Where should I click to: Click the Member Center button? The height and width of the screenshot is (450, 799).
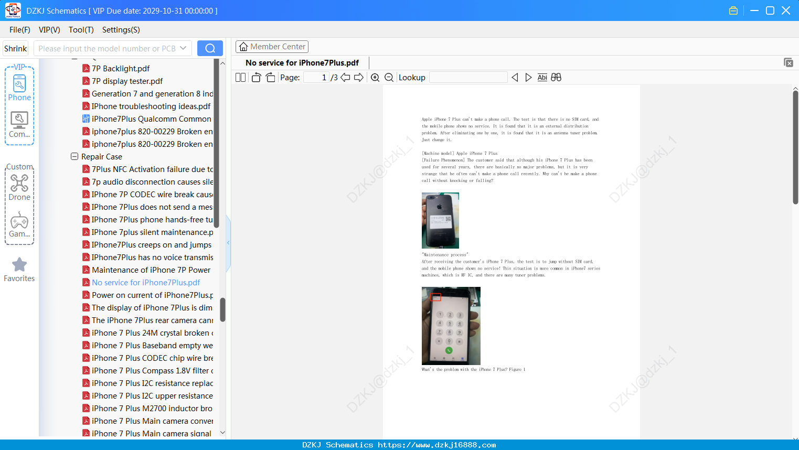point(272,47)
